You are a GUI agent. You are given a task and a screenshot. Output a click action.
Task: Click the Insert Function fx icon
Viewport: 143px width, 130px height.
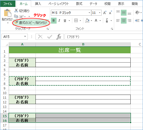click(59, 37)
